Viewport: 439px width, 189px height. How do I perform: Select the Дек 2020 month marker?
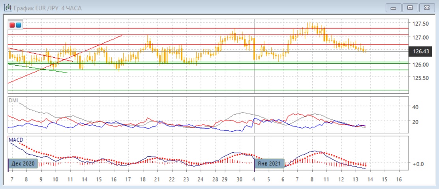[23, 164]
